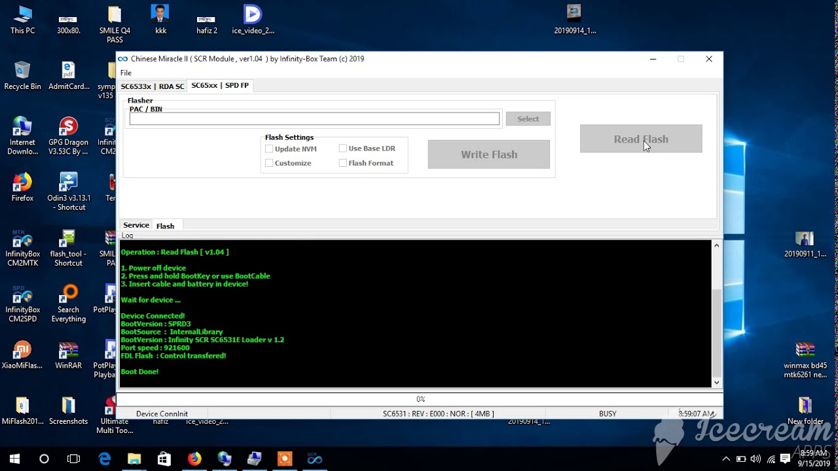
Task: Select the SC65xx | SPD FP tab
Action: point(220,85)
